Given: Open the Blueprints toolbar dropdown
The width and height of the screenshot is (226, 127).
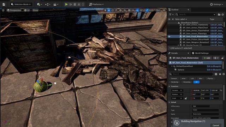Looking at the screenshot, I should click(x=48, y=4).
